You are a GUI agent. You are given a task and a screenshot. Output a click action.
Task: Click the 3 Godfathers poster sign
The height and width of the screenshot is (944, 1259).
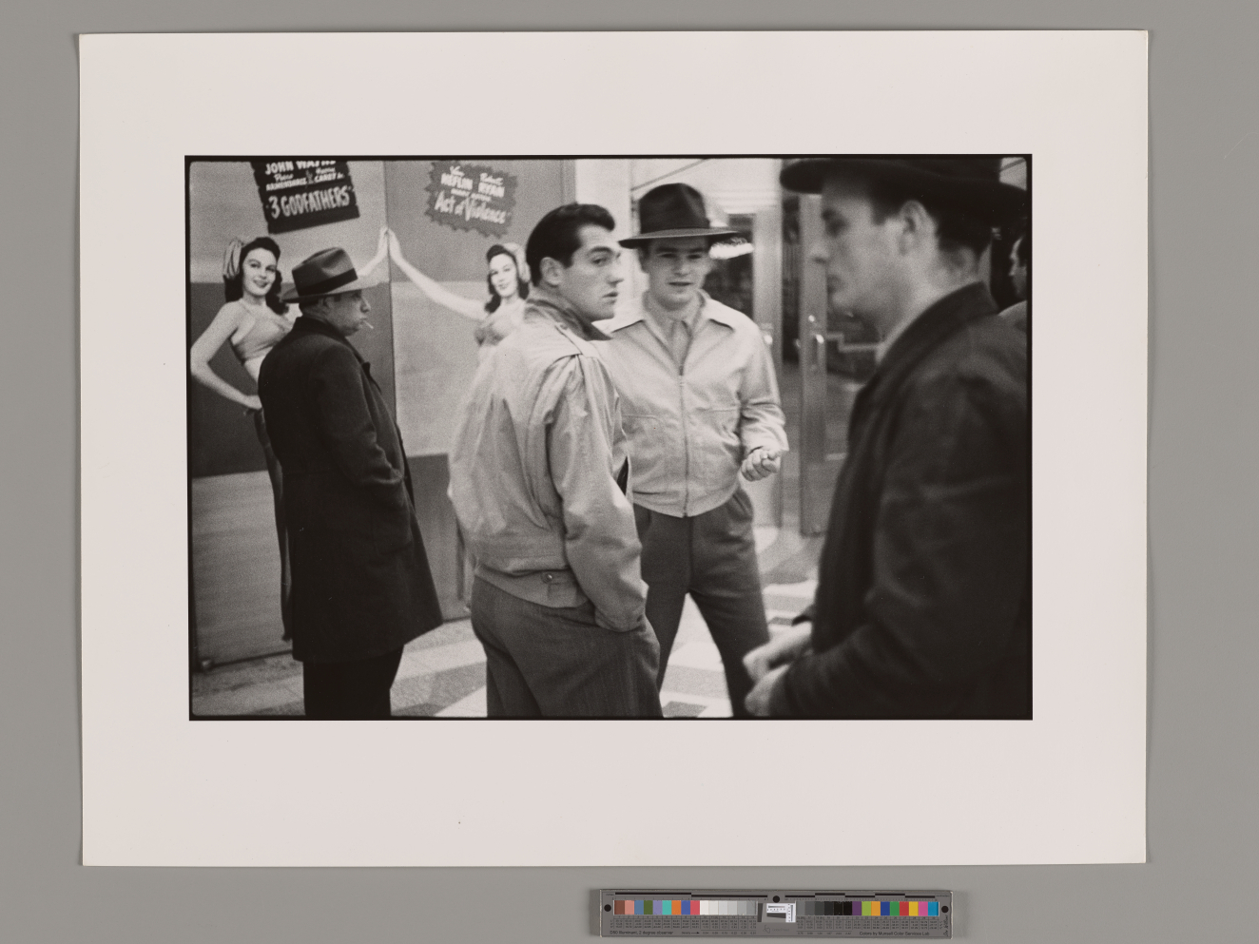click(x=305, y=194)
